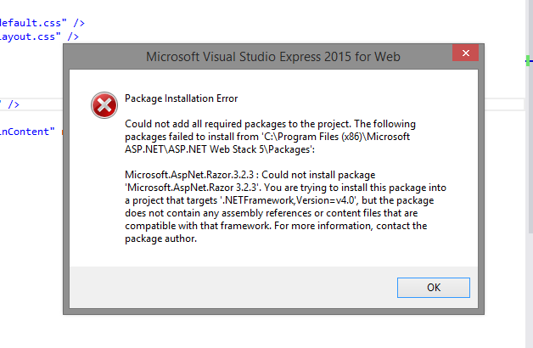
Task: Click the nContent attribute in editor
Action: tap(27, 132)
